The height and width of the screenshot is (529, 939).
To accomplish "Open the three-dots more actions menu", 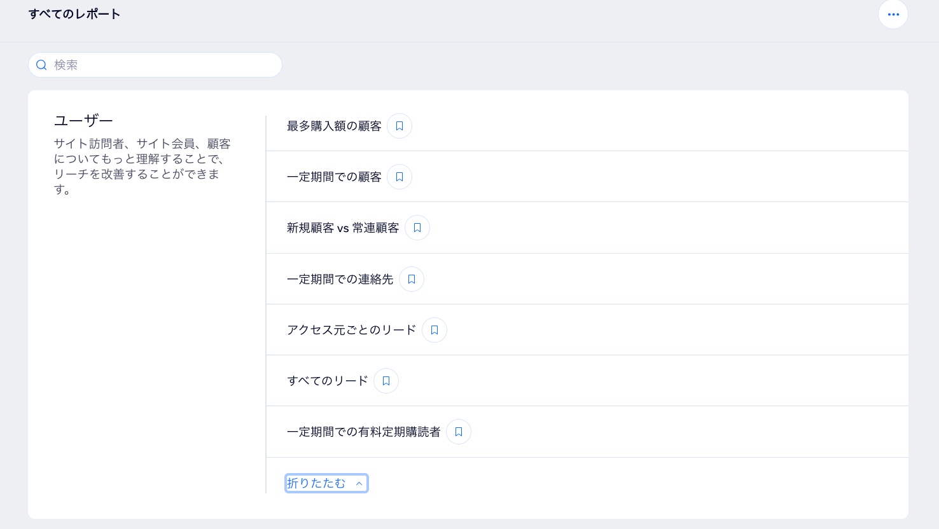I will 893,14.
